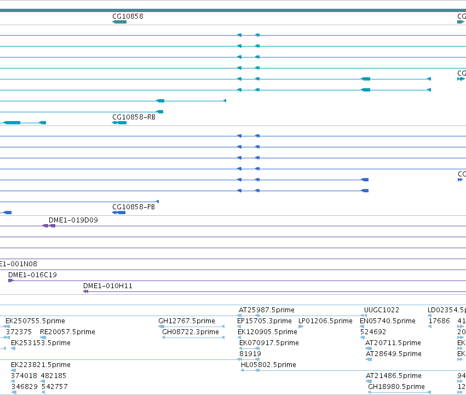Click the purple DME1-016C19 arrow glyph
The width and height of the screenshot is (466, 395).
pyautogui.click(x=11, y=280)
